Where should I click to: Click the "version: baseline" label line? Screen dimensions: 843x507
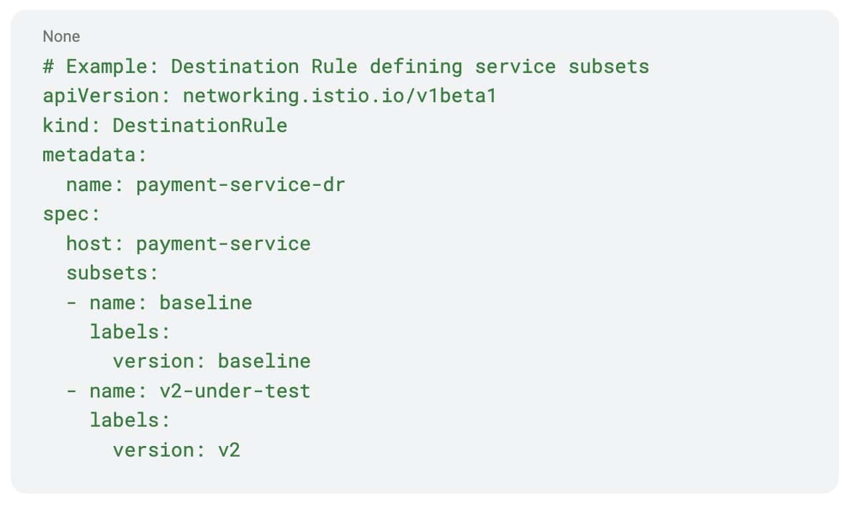211,361
